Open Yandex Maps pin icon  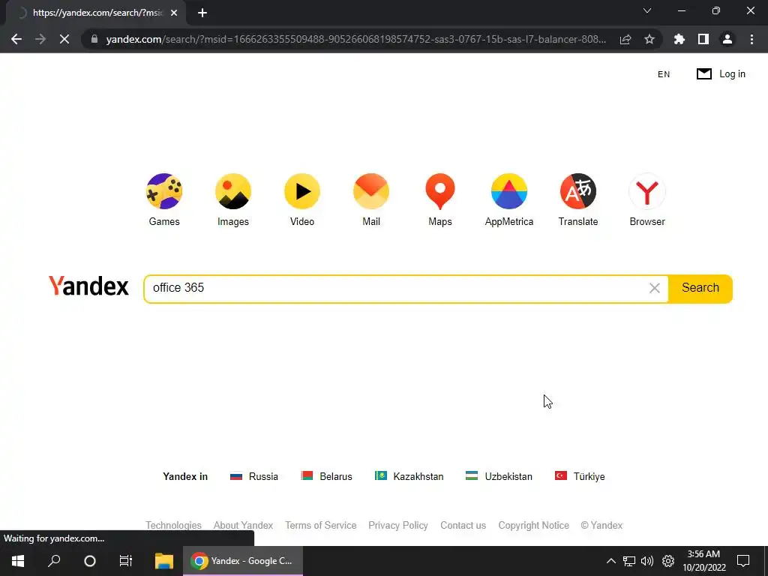coord(440,191)
